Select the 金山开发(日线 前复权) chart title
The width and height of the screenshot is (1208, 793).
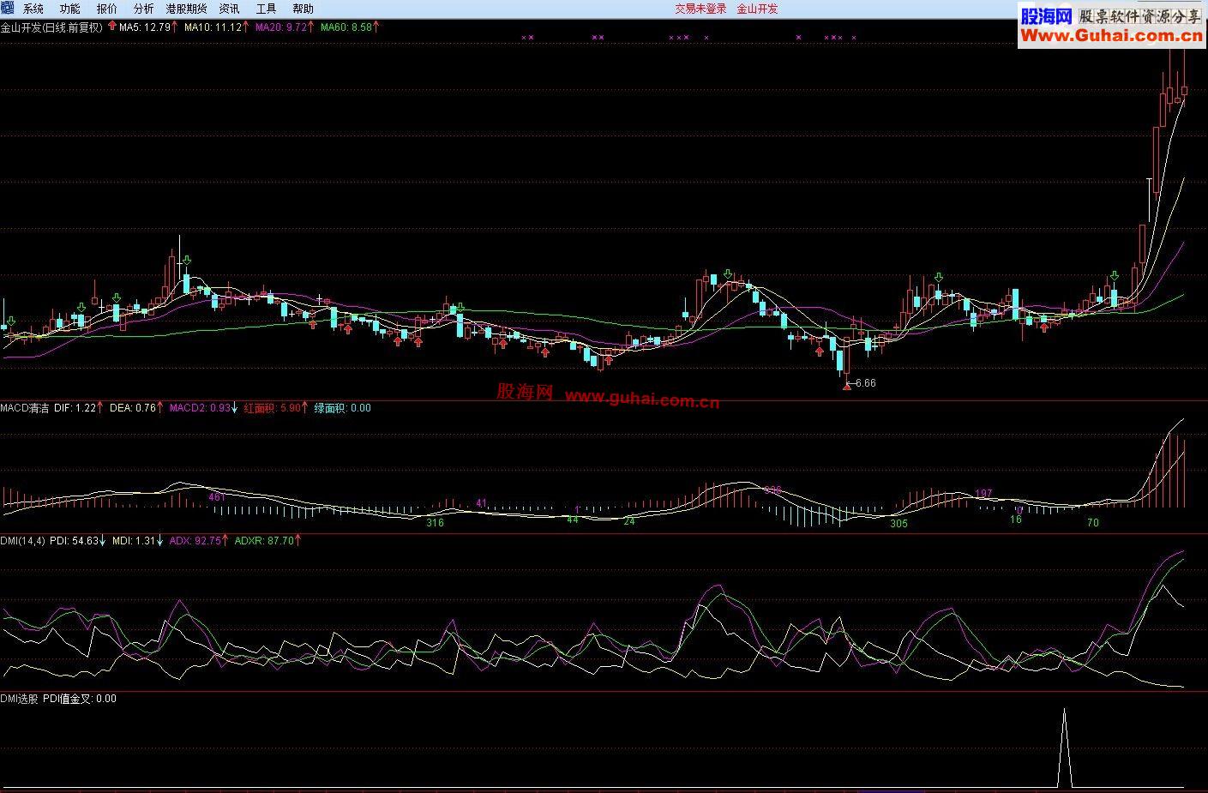(51, 27)
